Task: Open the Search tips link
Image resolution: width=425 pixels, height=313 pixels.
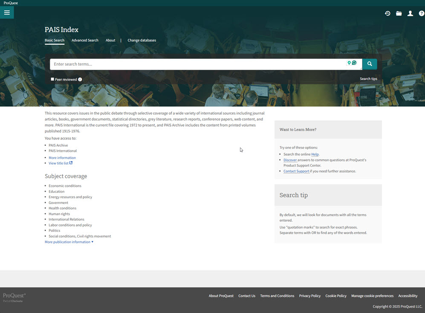Action: click(x=368, y=79)
